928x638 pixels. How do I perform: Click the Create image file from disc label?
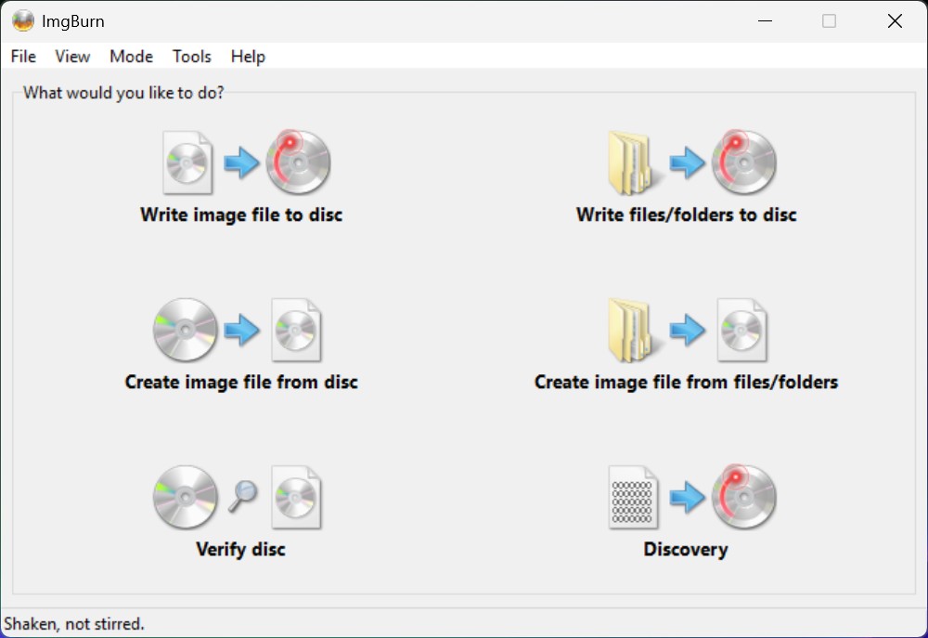click(241, 382)
